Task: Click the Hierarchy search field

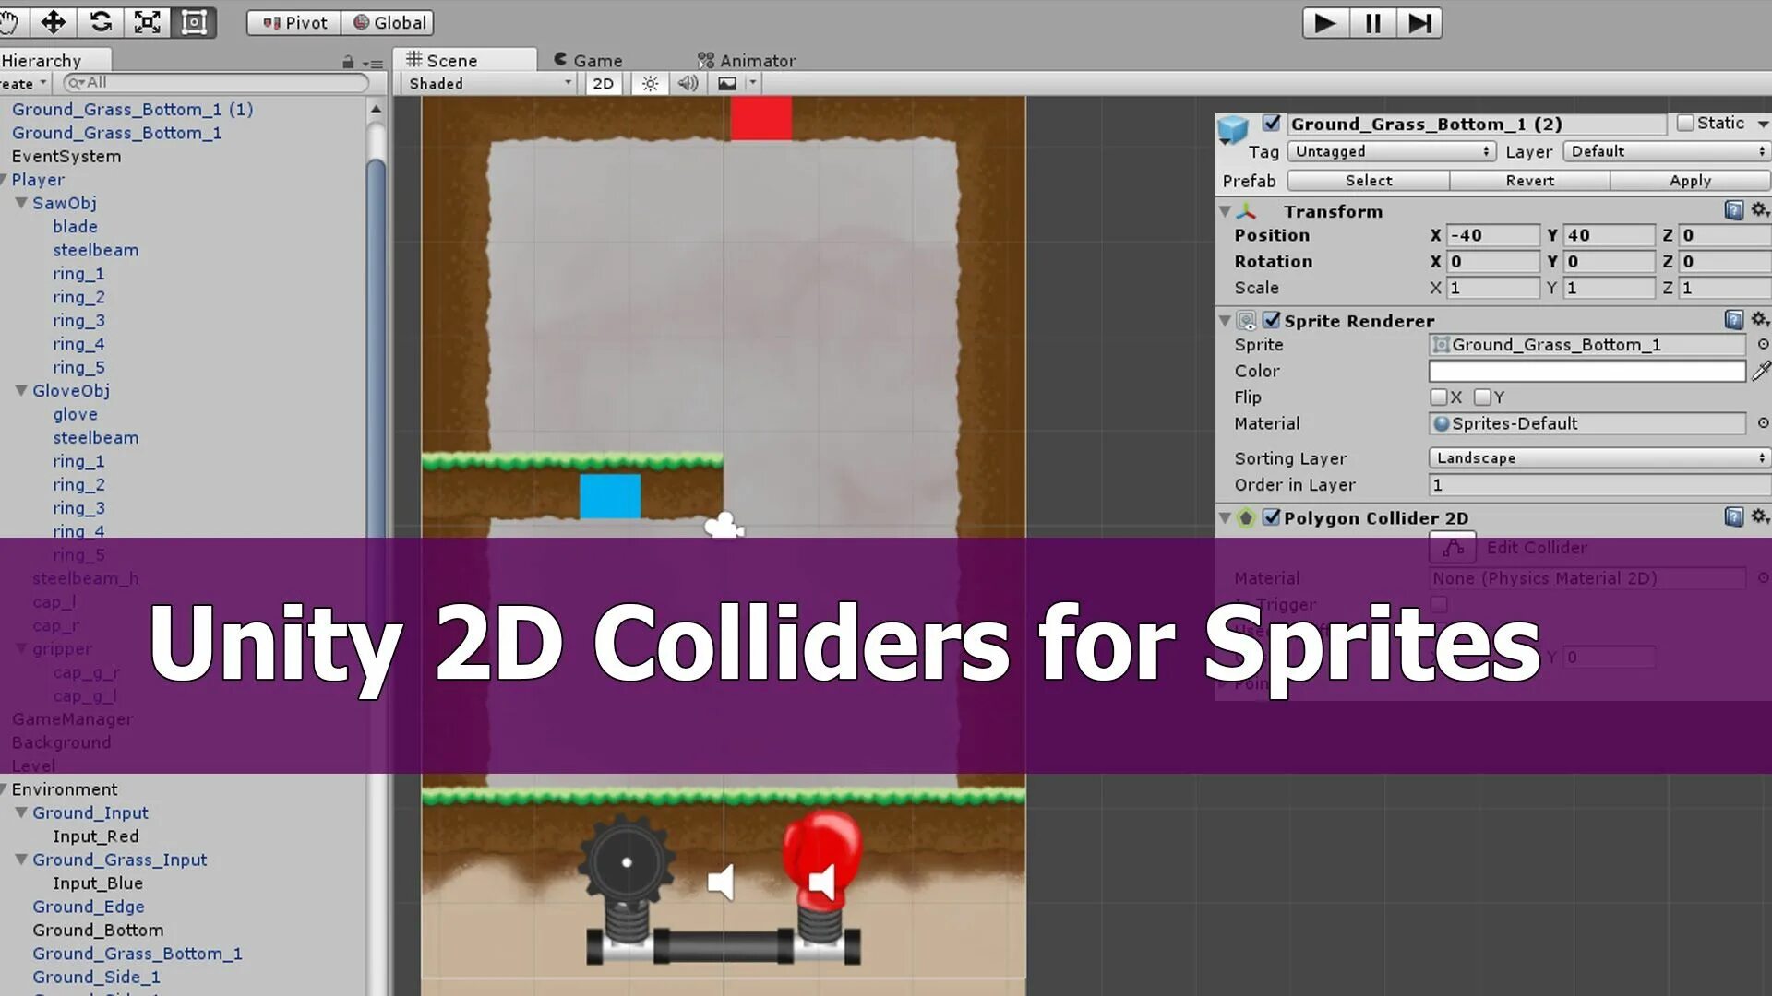Action: tap(215, 83)
